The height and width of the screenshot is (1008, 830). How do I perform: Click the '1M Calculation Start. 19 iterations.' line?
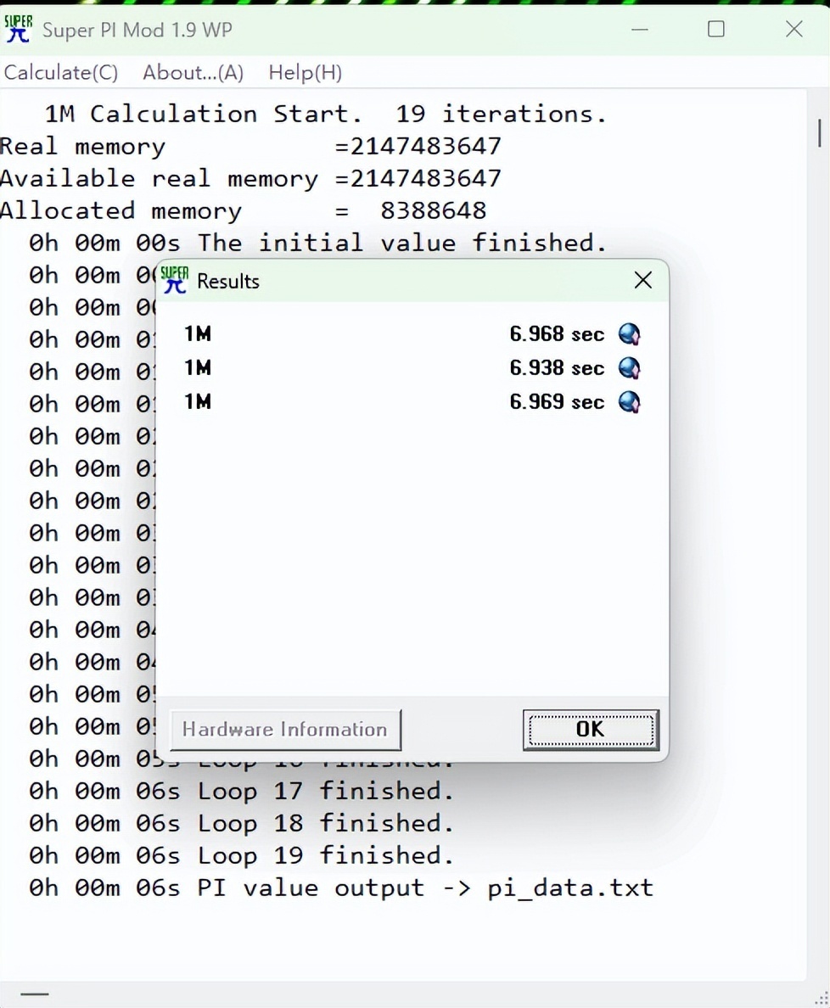click(x=325, y=115)
